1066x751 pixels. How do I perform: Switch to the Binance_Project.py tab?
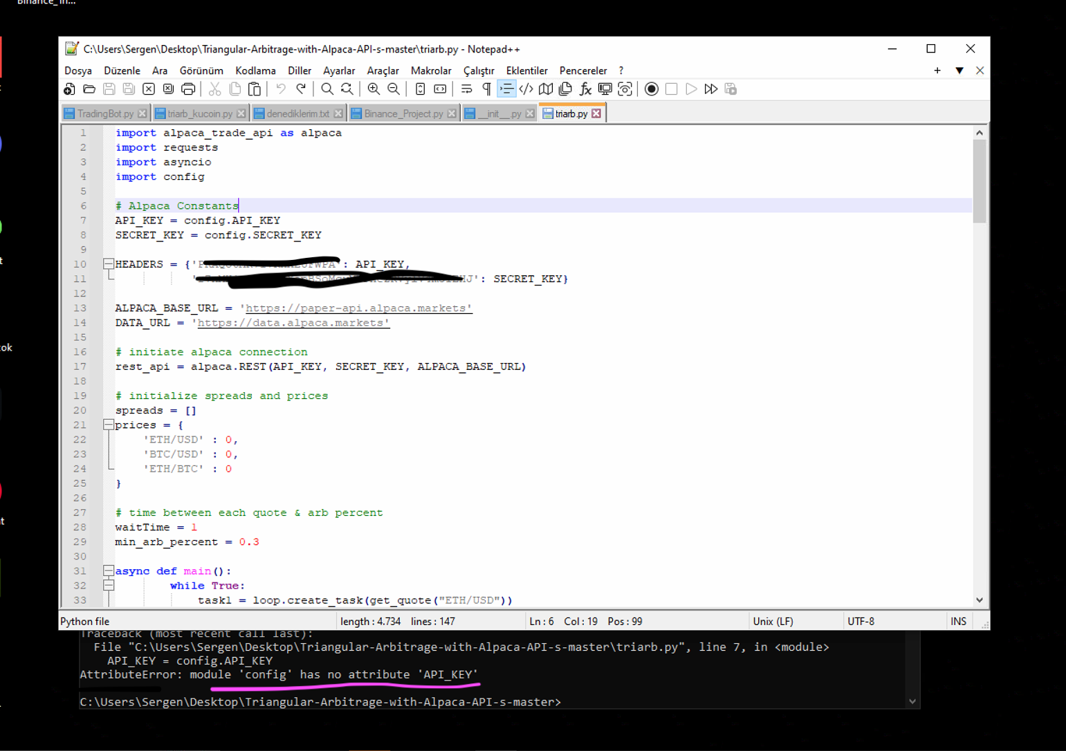point(403,113)
